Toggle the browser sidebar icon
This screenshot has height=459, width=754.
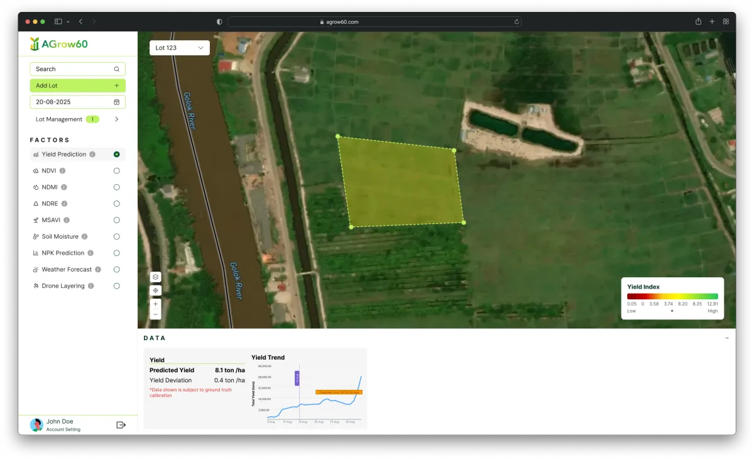pyautogui.click(x=58, y=21)
